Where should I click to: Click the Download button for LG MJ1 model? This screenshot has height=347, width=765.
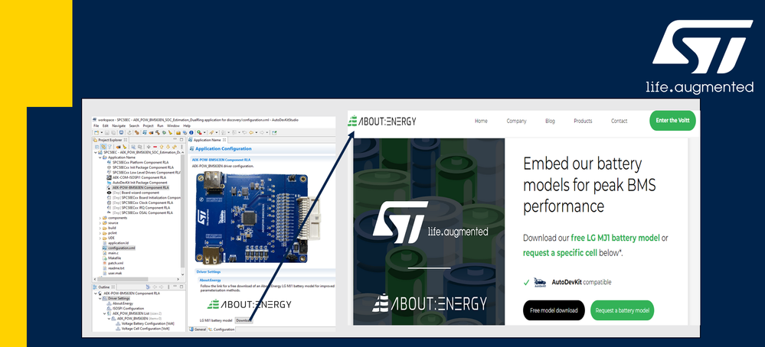click(244, 319)
